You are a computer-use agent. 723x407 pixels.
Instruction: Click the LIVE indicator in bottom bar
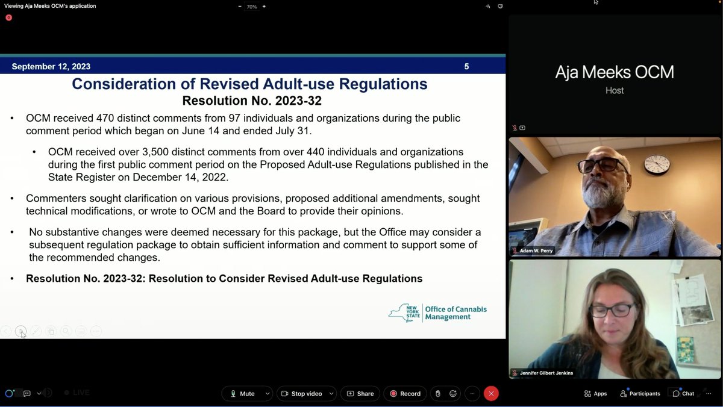coord(77,393)
